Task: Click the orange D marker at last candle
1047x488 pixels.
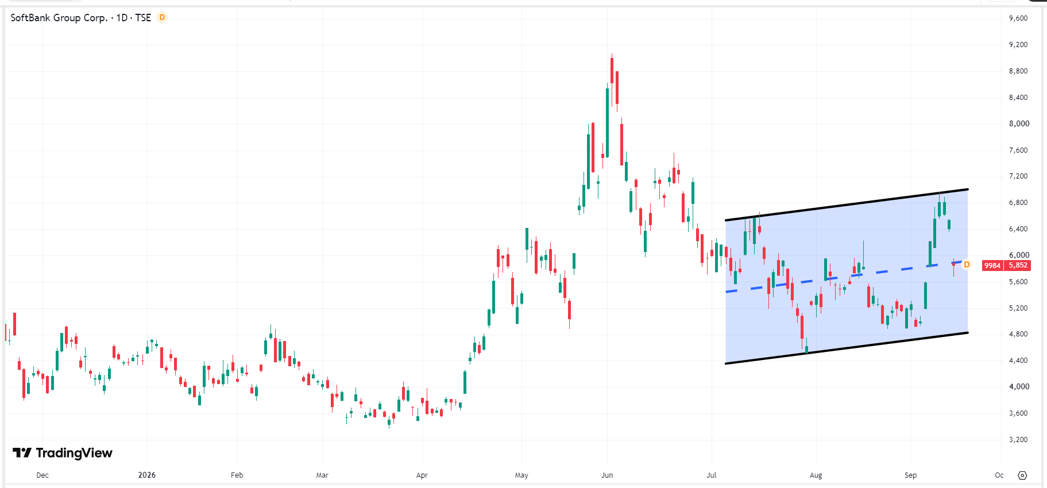Action: point(967,265)
